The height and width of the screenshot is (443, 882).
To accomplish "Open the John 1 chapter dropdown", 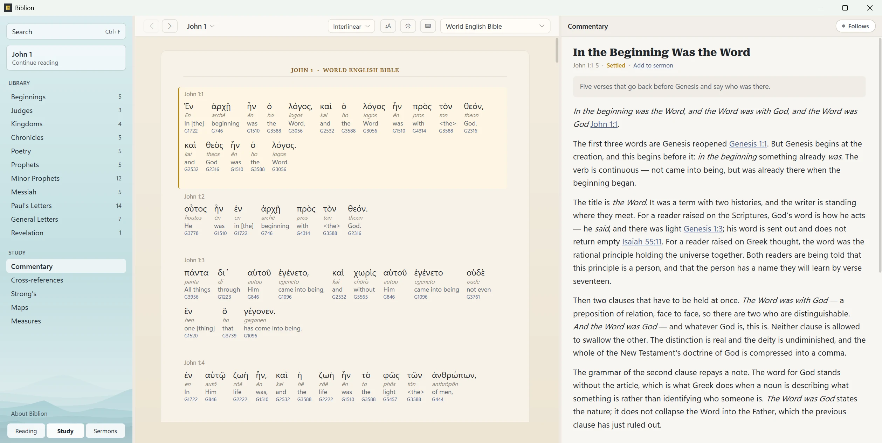I will 201,26.
